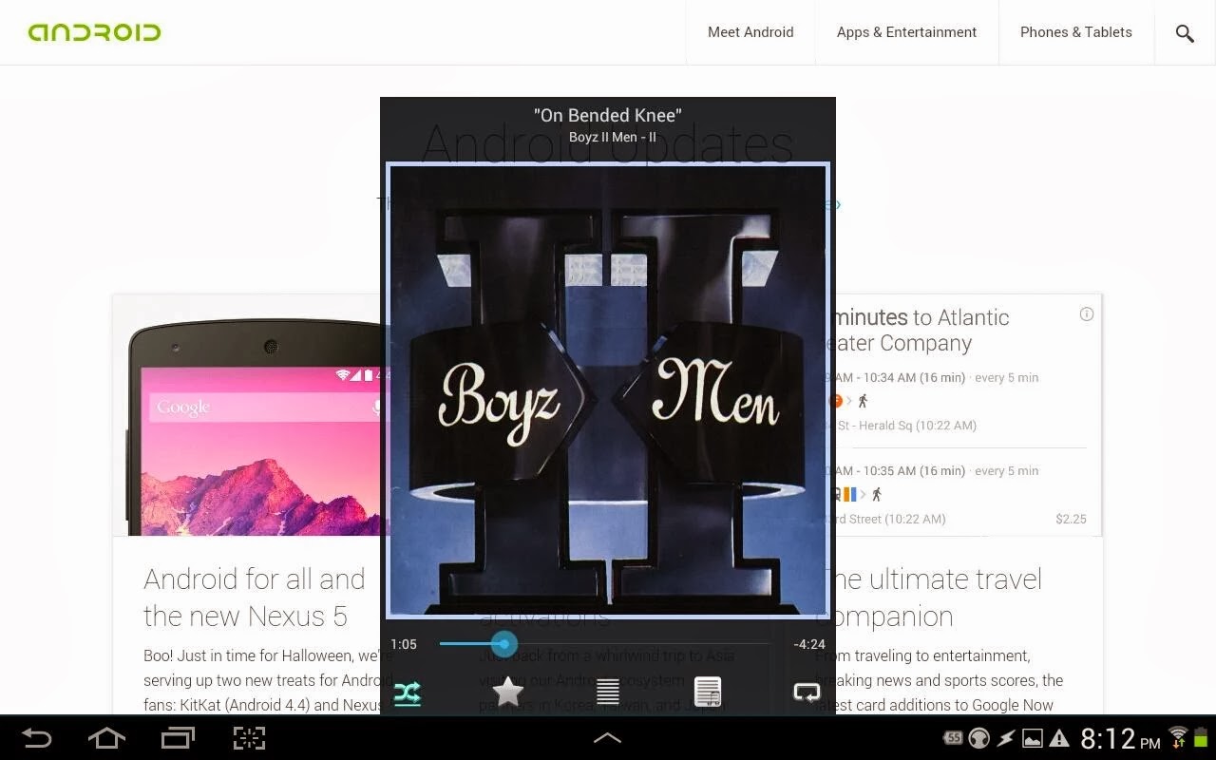
Task: Open the headphones music notification icon
Action: tap(978, 739)
